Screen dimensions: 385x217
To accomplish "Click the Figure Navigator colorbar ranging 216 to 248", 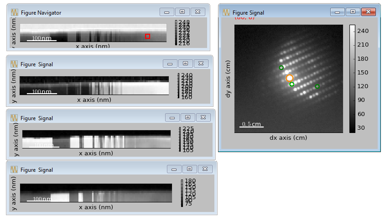I will click(x=176, y=33).
